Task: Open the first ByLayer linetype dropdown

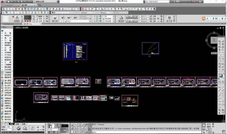Action: pos(83,13)
